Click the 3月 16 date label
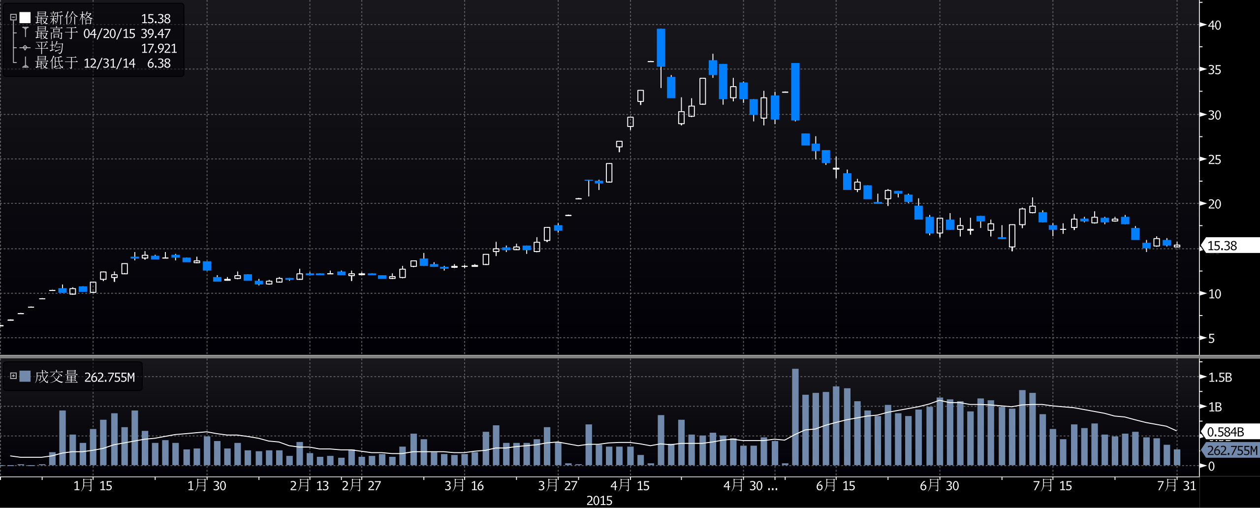The height and width of the screenshot is (508, 1260). pyautogui.click(x=464, y=485)
